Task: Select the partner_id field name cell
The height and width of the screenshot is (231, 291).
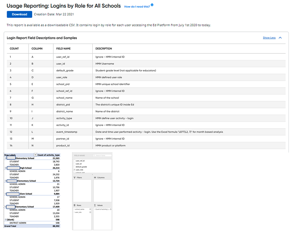Action: [63, 139]
